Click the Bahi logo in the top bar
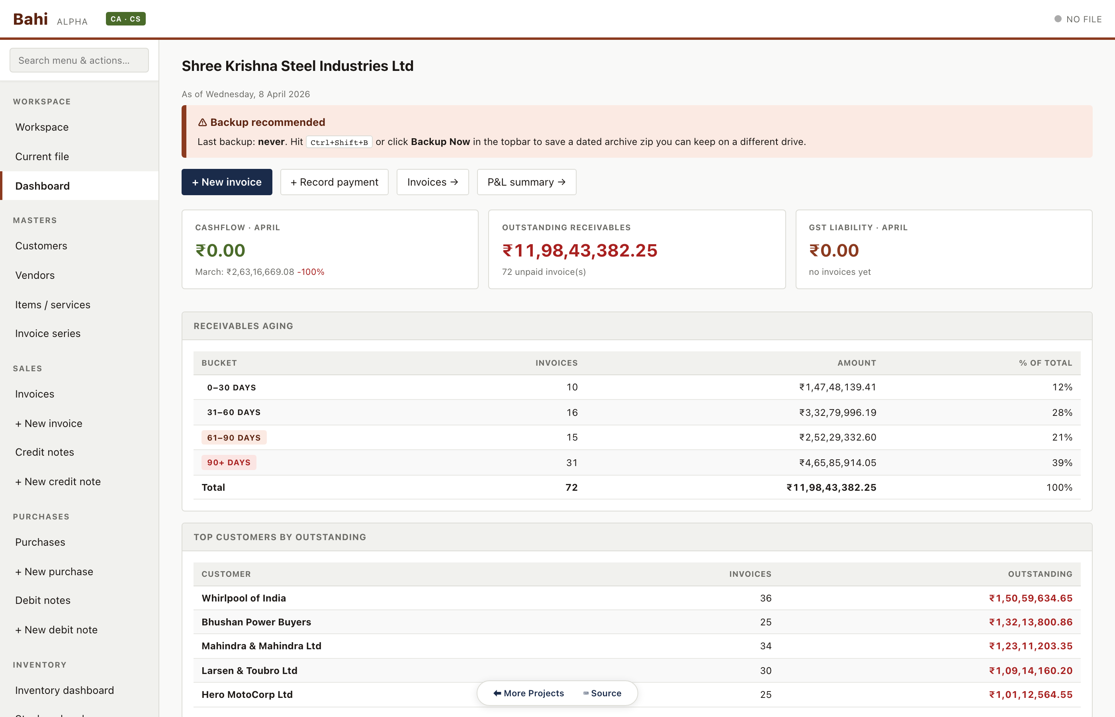 click(30, 19)
